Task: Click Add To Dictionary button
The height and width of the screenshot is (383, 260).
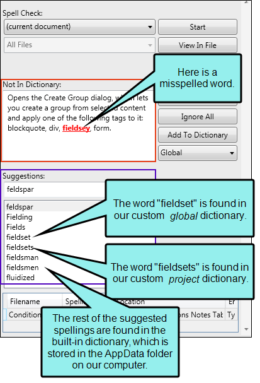Action: [x=198, y=135]
